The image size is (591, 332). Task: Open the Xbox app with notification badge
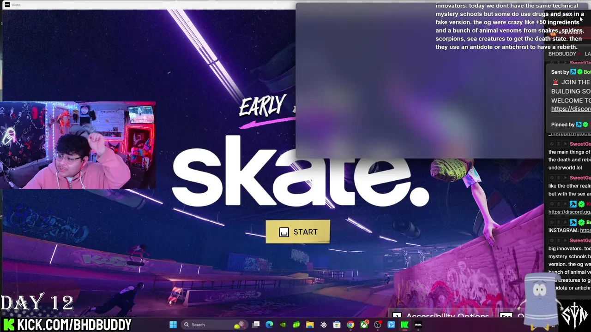364,325
